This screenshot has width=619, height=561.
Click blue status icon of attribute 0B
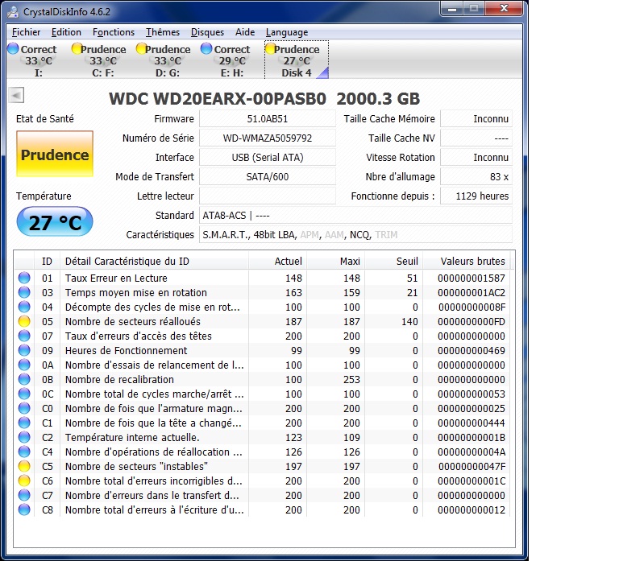[x=24, y=379]
